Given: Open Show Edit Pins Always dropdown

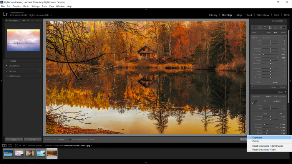Looking at the screenshot, I should [62, 139].
